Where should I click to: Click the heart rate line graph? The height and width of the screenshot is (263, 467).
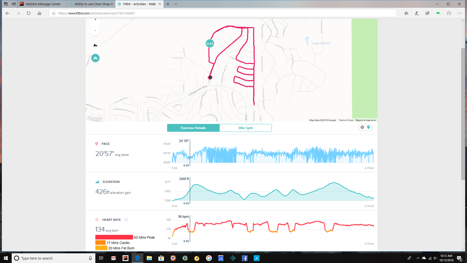coord(273,228)
